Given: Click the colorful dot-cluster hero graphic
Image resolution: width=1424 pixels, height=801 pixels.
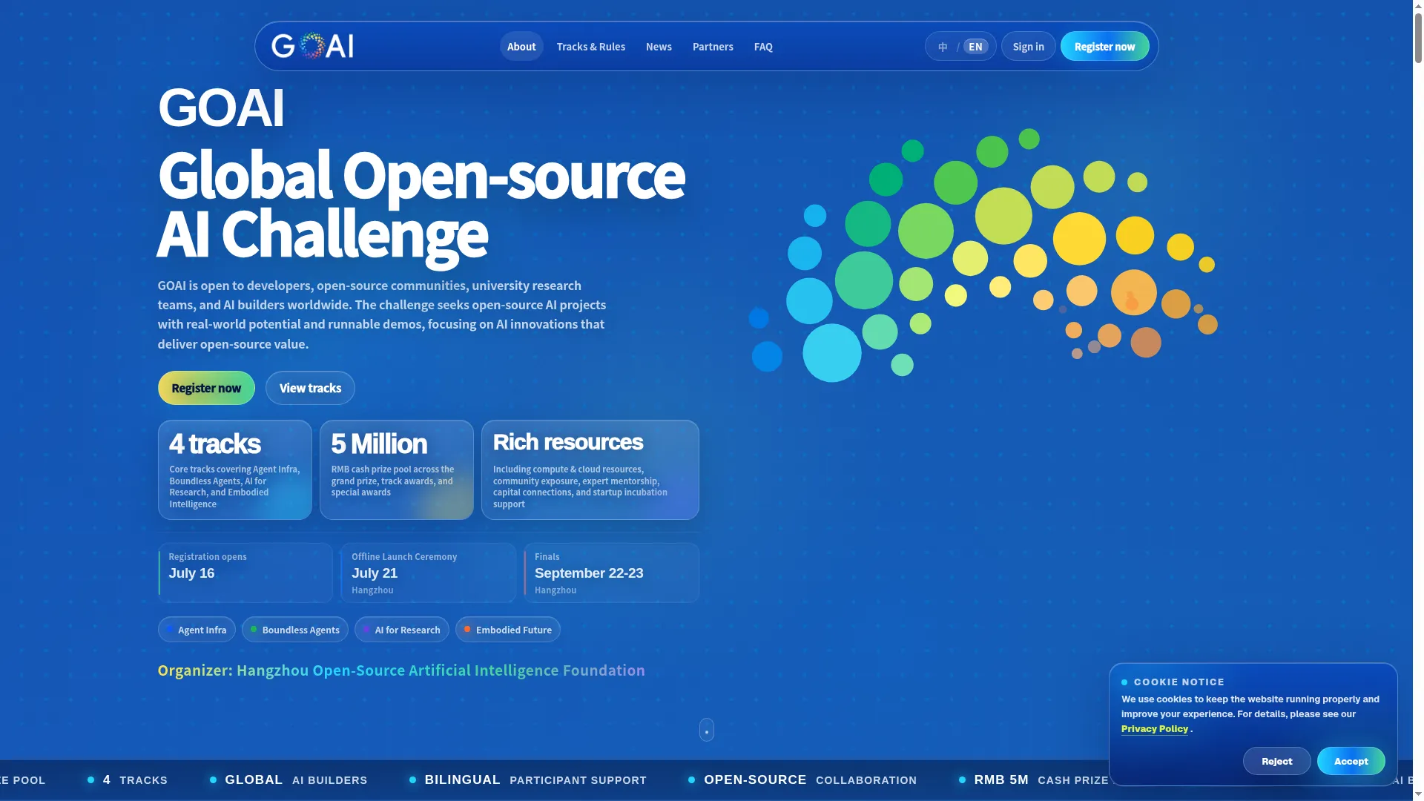Looking at the screenshot, I should pyautogui.click(x=983, y=255).
